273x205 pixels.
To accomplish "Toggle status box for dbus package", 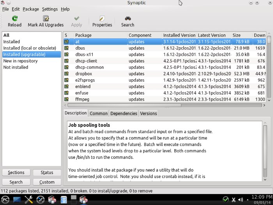I will (x=67, y=48).
